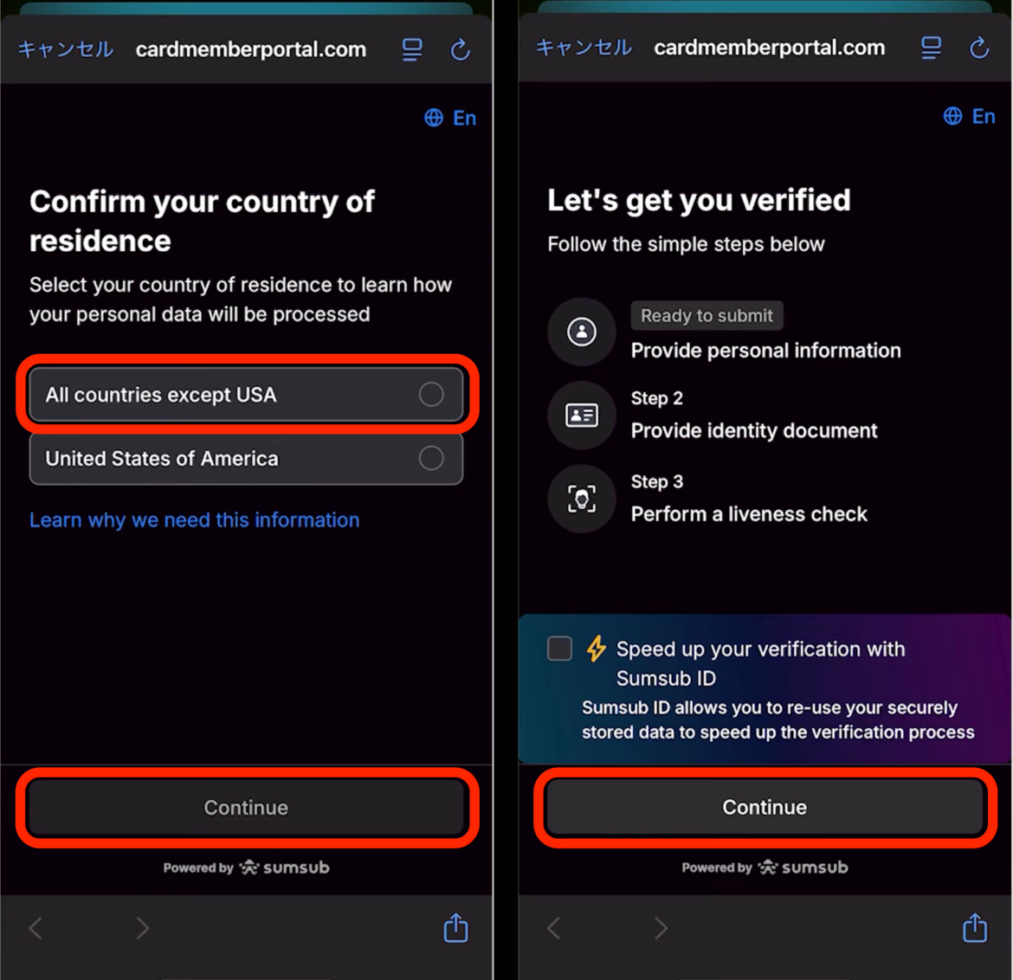The width and height of the screenshot is (1013, 980).
Task: Select All countries except USA option
Action: click(x=246, y=394)
